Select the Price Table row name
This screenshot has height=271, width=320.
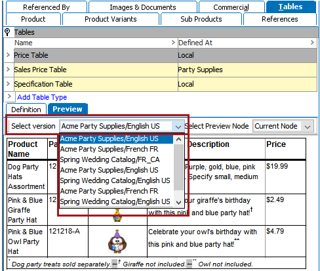[96, 55]
